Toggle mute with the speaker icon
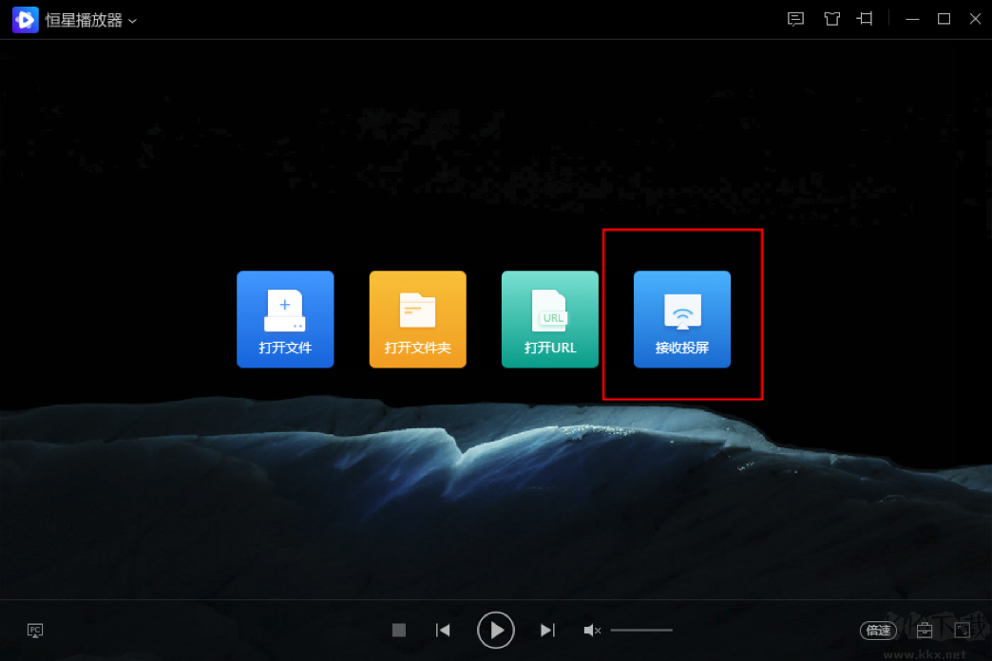The width and height of the screenshot is (992, 661). (592, 630)
